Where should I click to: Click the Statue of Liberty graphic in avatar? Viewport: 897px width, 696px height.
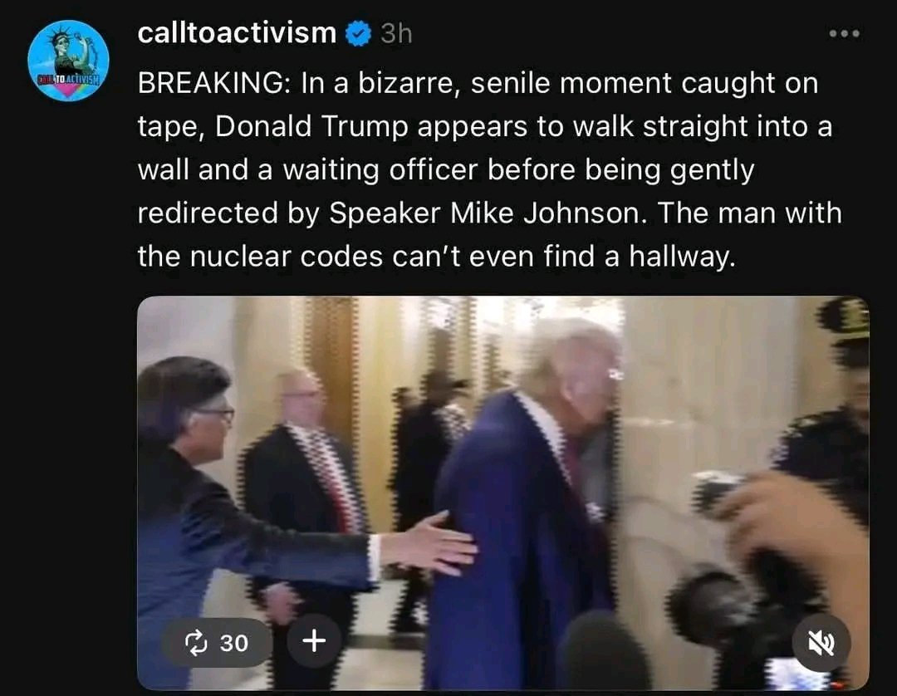click(69, 51)
